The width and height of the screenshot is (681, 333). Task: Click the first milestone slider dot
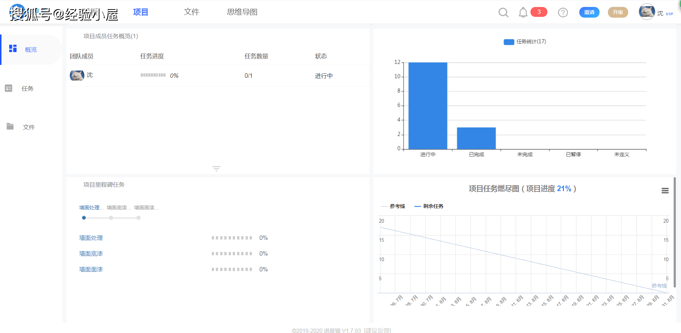[84, 217]
